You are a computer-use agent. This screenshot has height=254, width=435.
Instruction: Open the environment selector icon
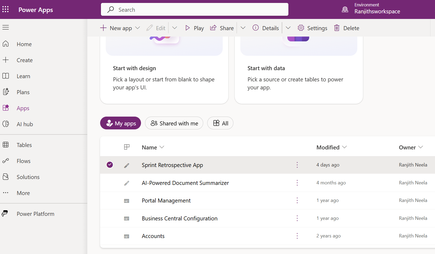(x=345, y=9)
